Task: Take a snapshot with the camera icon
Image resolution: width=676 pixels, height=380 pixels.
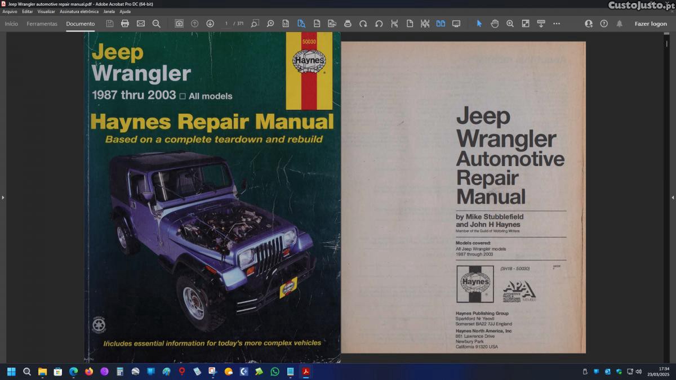Action: point(179,24)
